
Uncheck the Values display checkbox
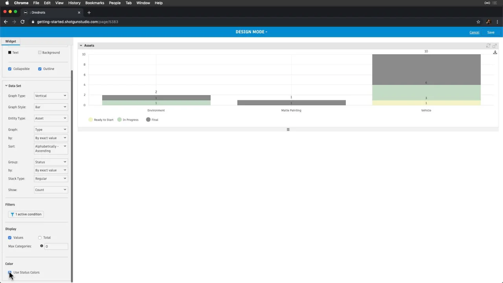(10, 237)
